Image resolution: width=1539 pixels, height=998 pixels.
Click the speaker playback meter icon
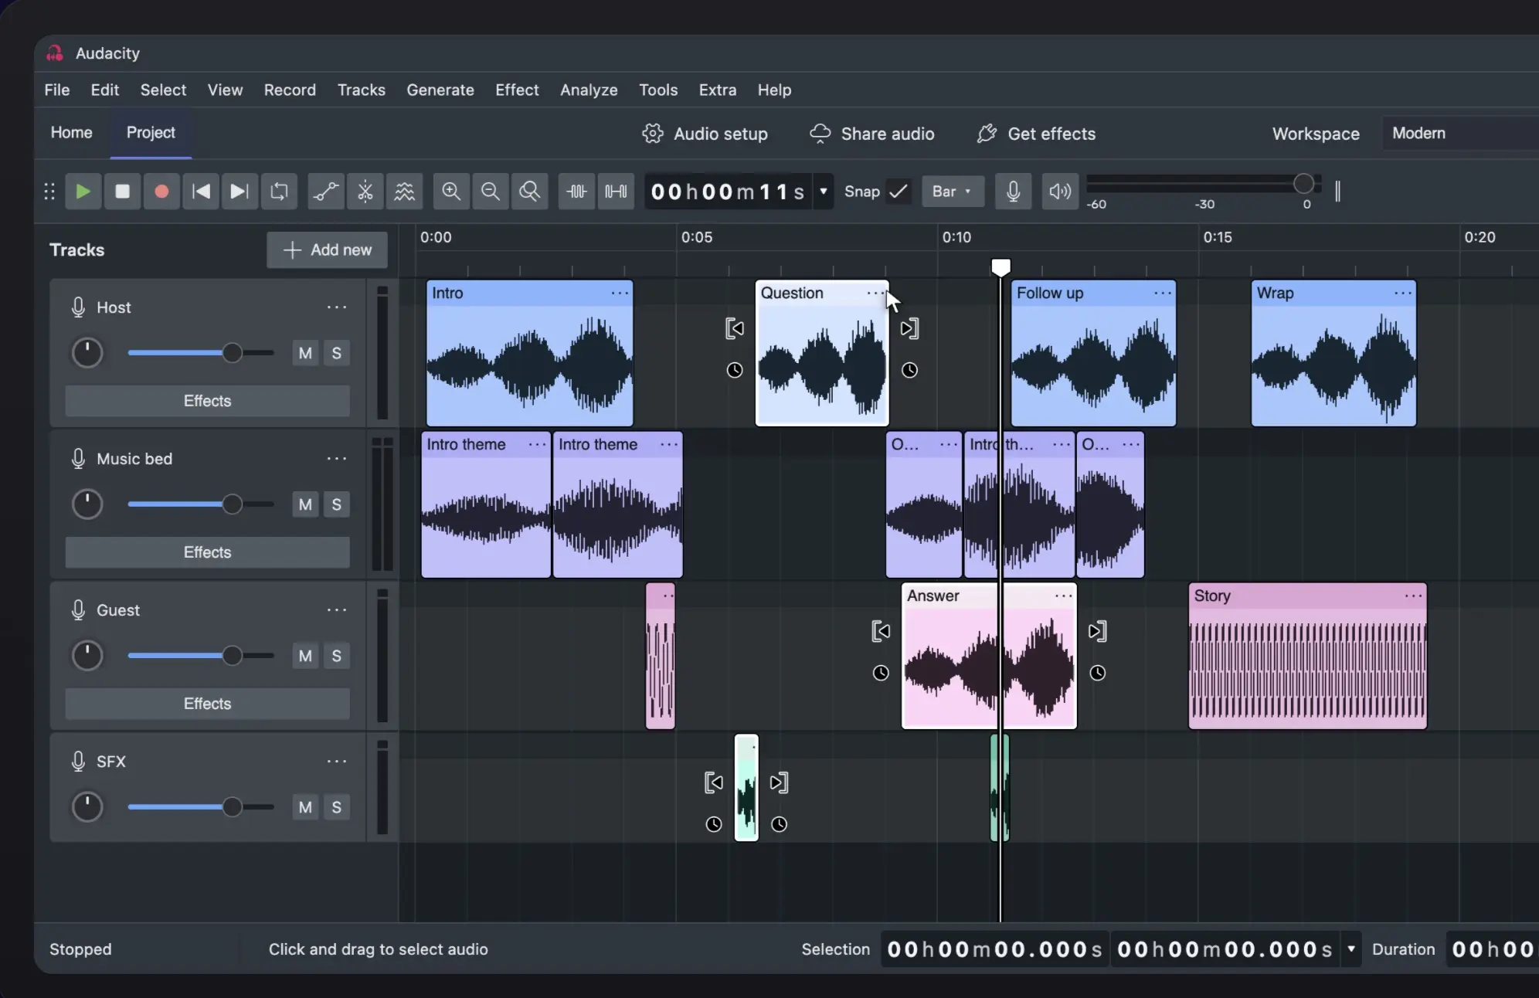point(1060,192)
